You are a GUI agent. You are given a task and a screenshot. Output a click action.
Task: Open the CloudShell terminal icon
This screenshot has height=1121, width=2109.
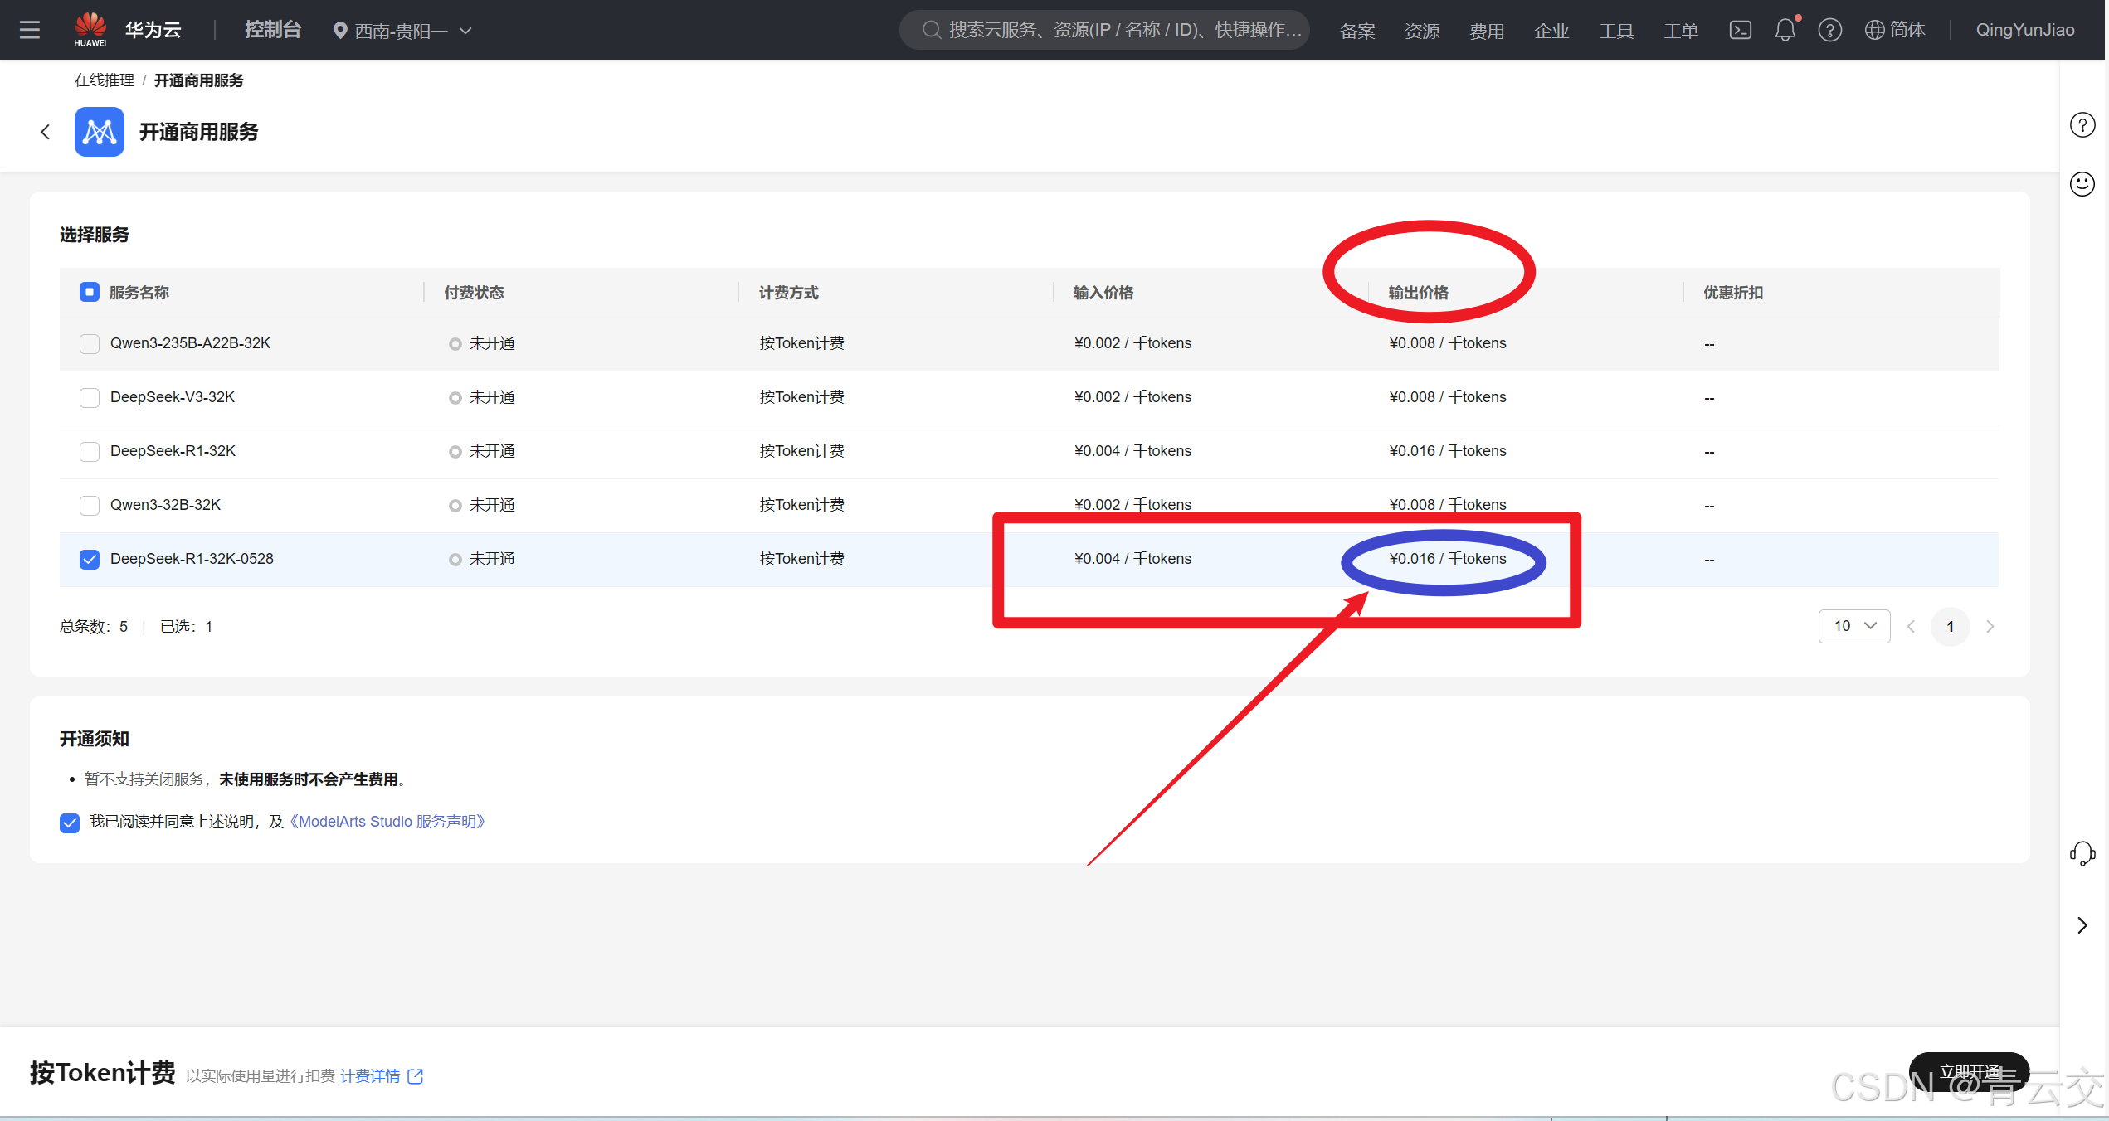pos(1740,31)
